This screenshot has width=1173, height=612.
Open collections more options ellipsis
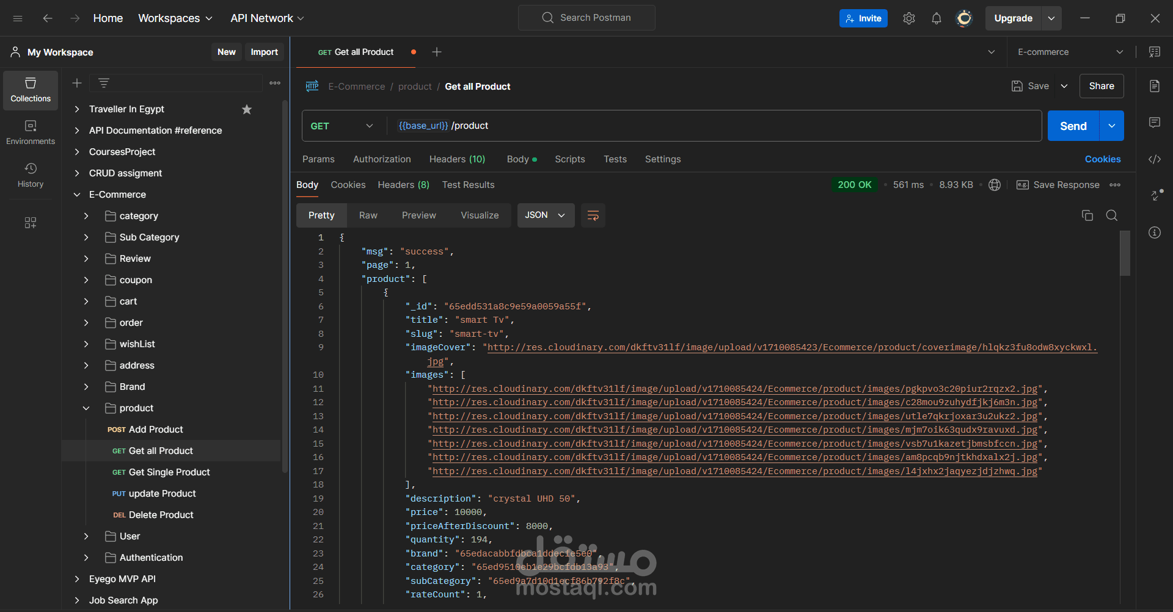(x=275, y=83)
